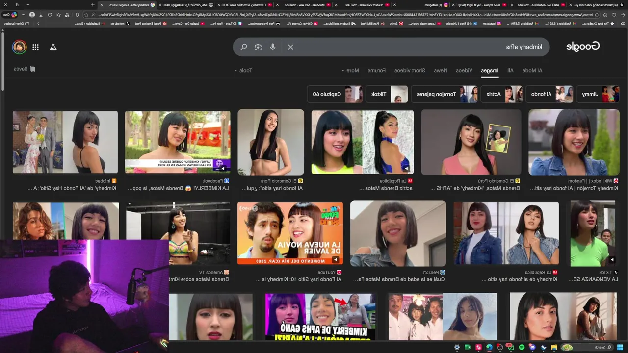Open the Feed | LinkedIn bookmark
628x353 pixels.
click(462, 24)
